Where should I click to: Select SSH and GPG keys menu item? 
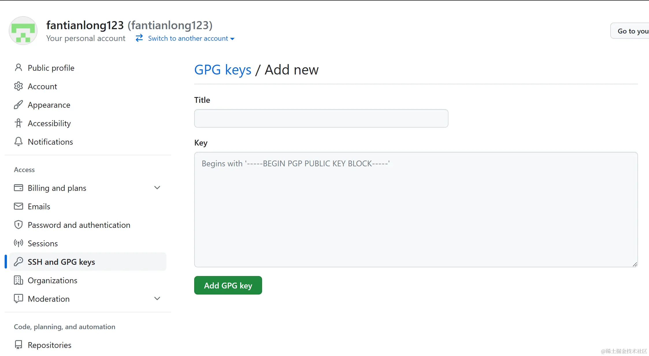point(61,262)
